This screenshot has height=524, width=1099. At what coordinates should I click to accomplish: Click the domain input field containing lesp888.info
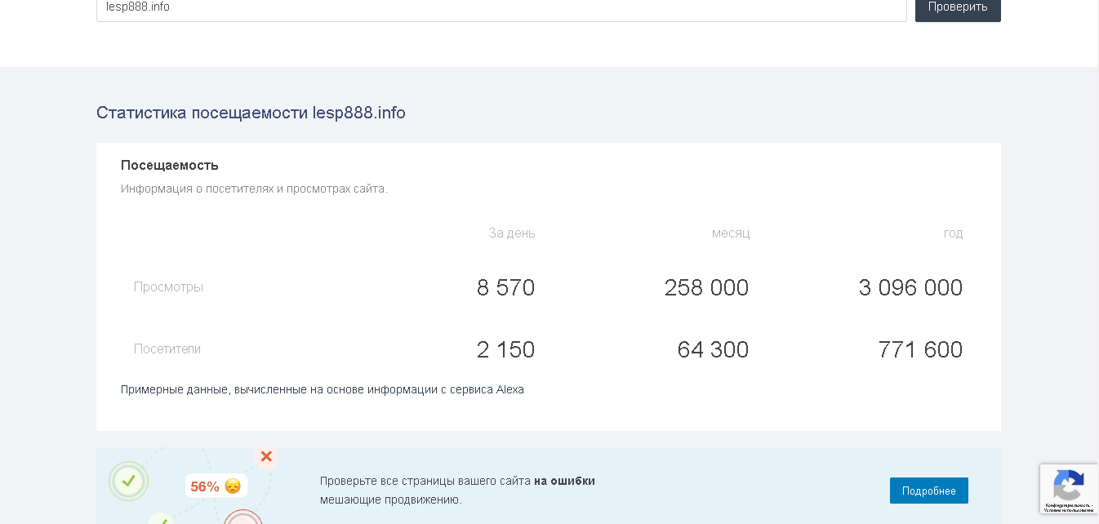coord(501,8)
